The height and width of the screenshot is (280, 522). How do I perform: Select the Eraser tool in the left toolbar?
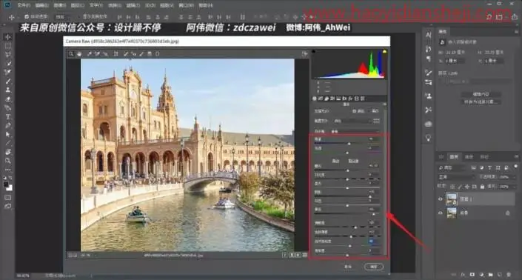(8, 99)
